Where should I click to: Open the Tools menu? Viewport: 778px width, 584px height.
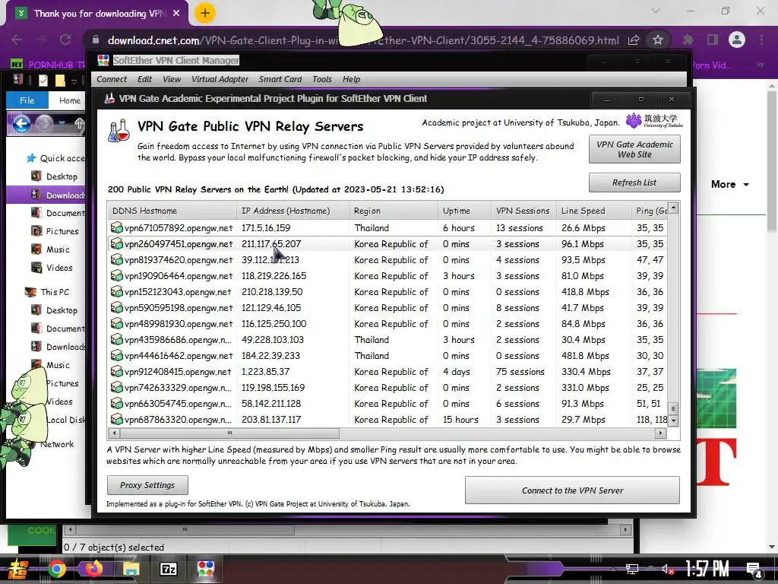(321, 79)
